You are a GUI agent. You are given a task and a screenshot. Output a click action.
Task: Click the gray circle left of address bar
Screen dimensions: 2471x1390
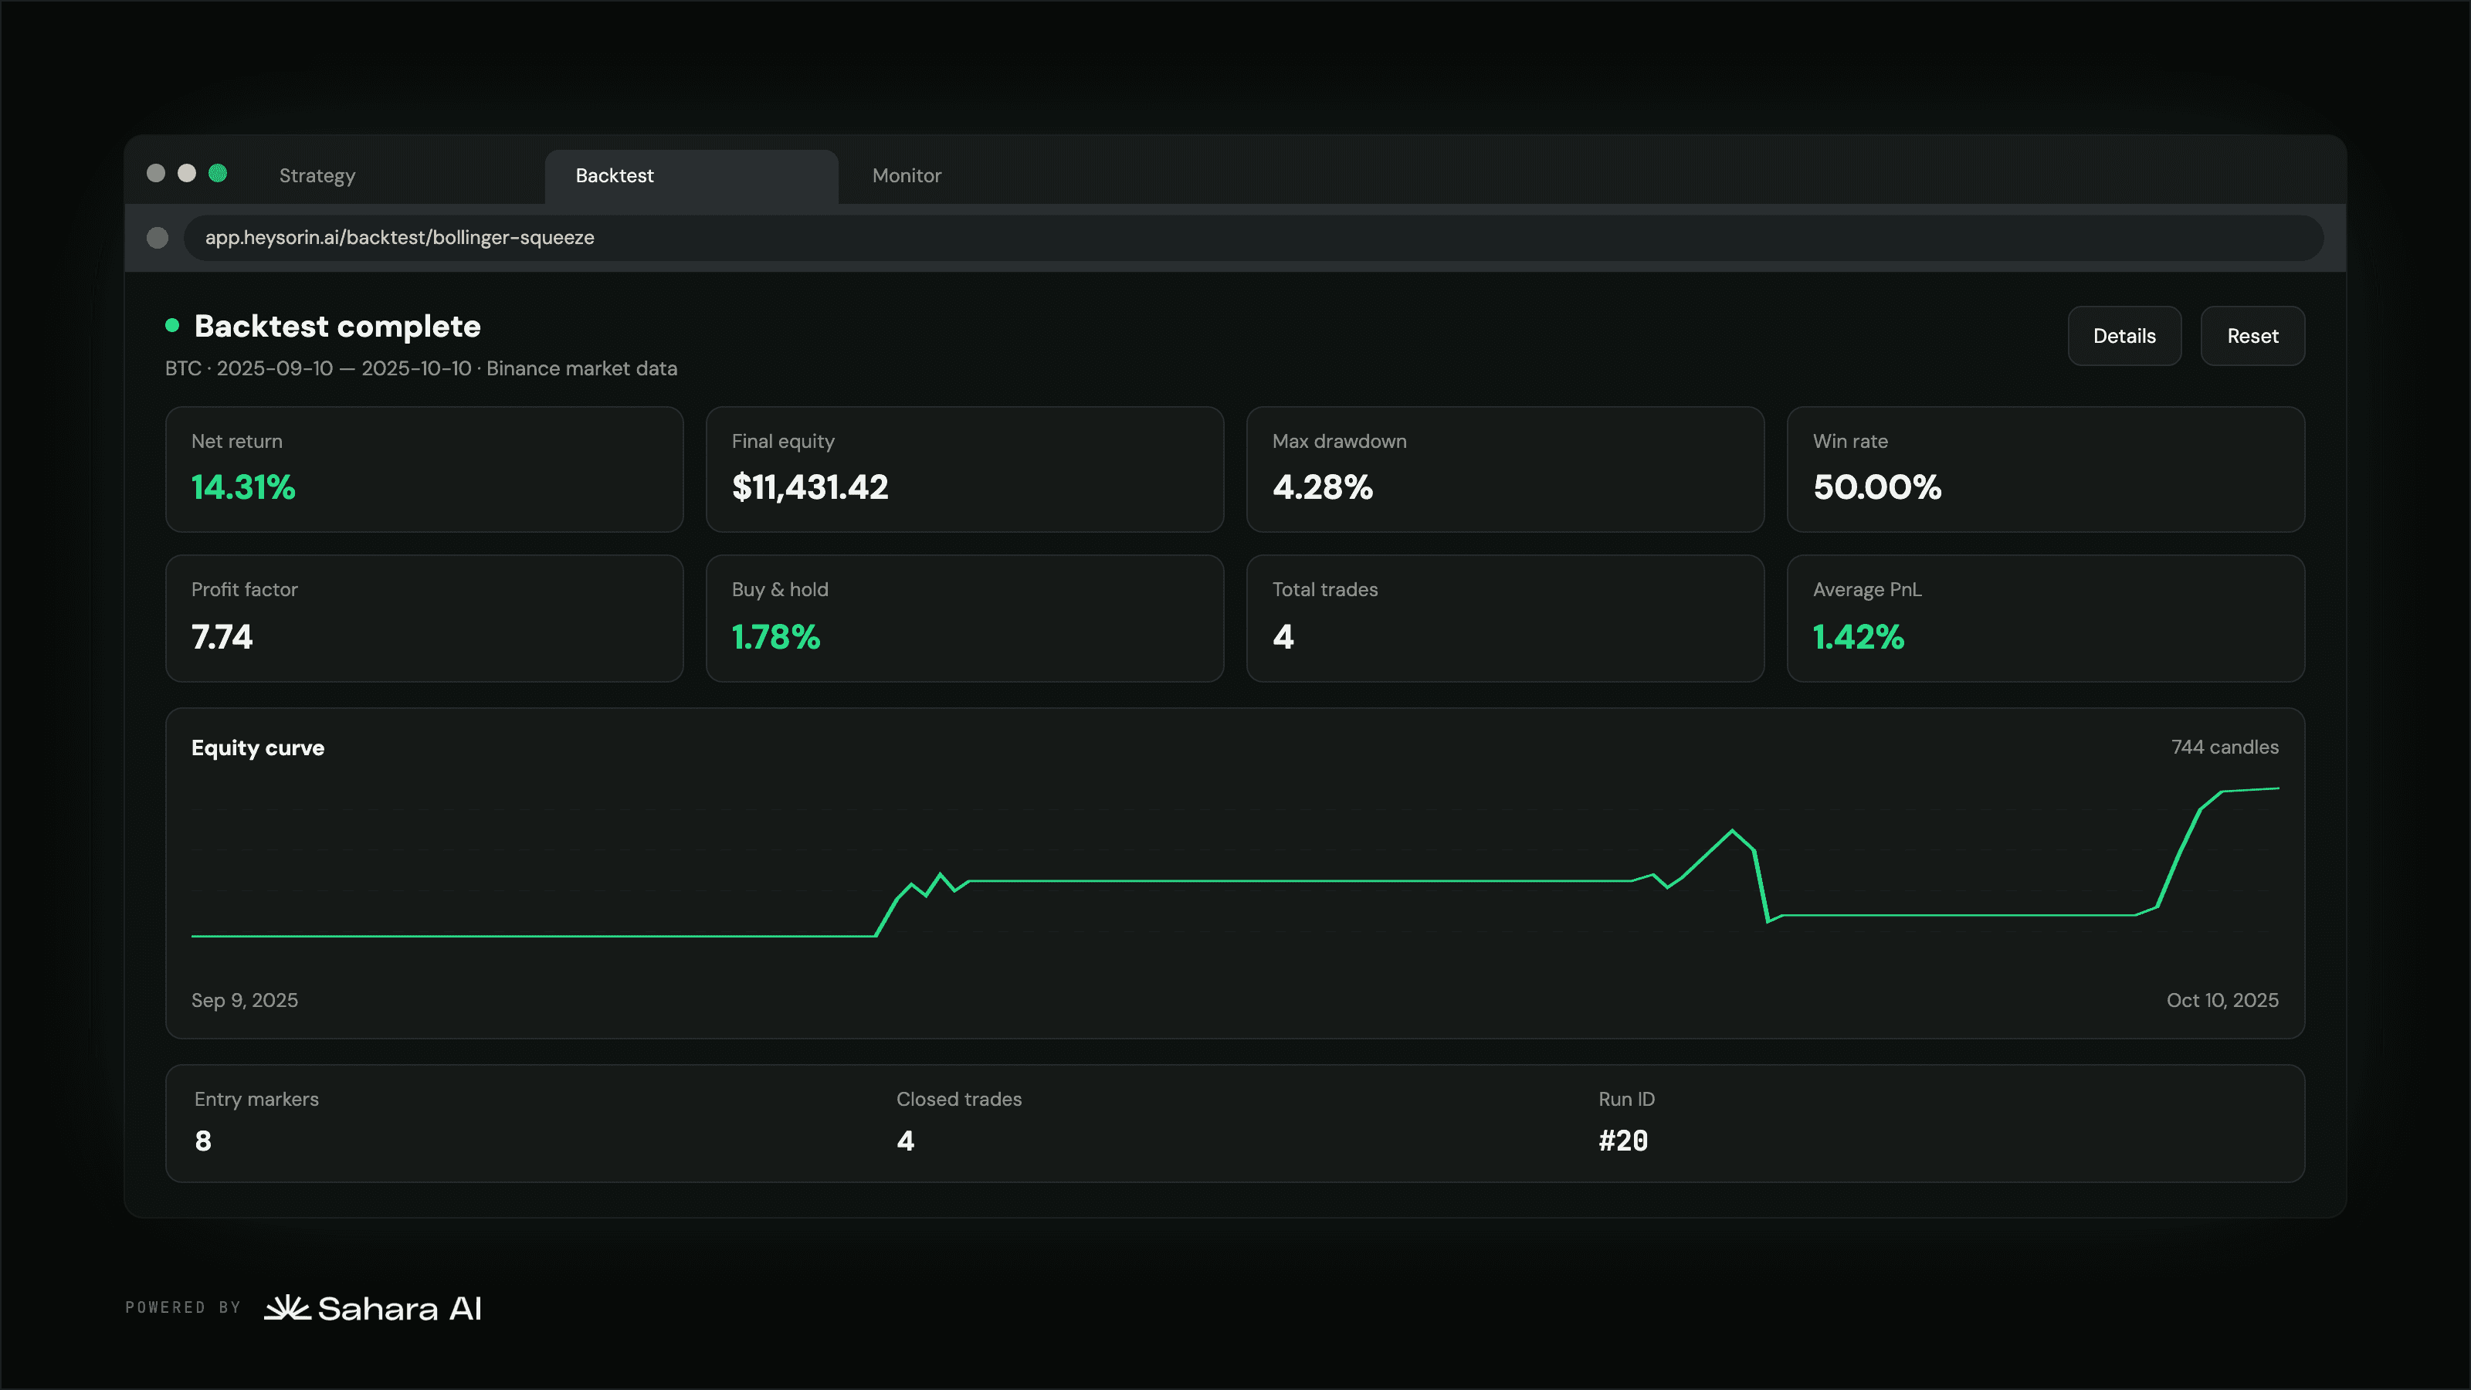coord(158,238)
